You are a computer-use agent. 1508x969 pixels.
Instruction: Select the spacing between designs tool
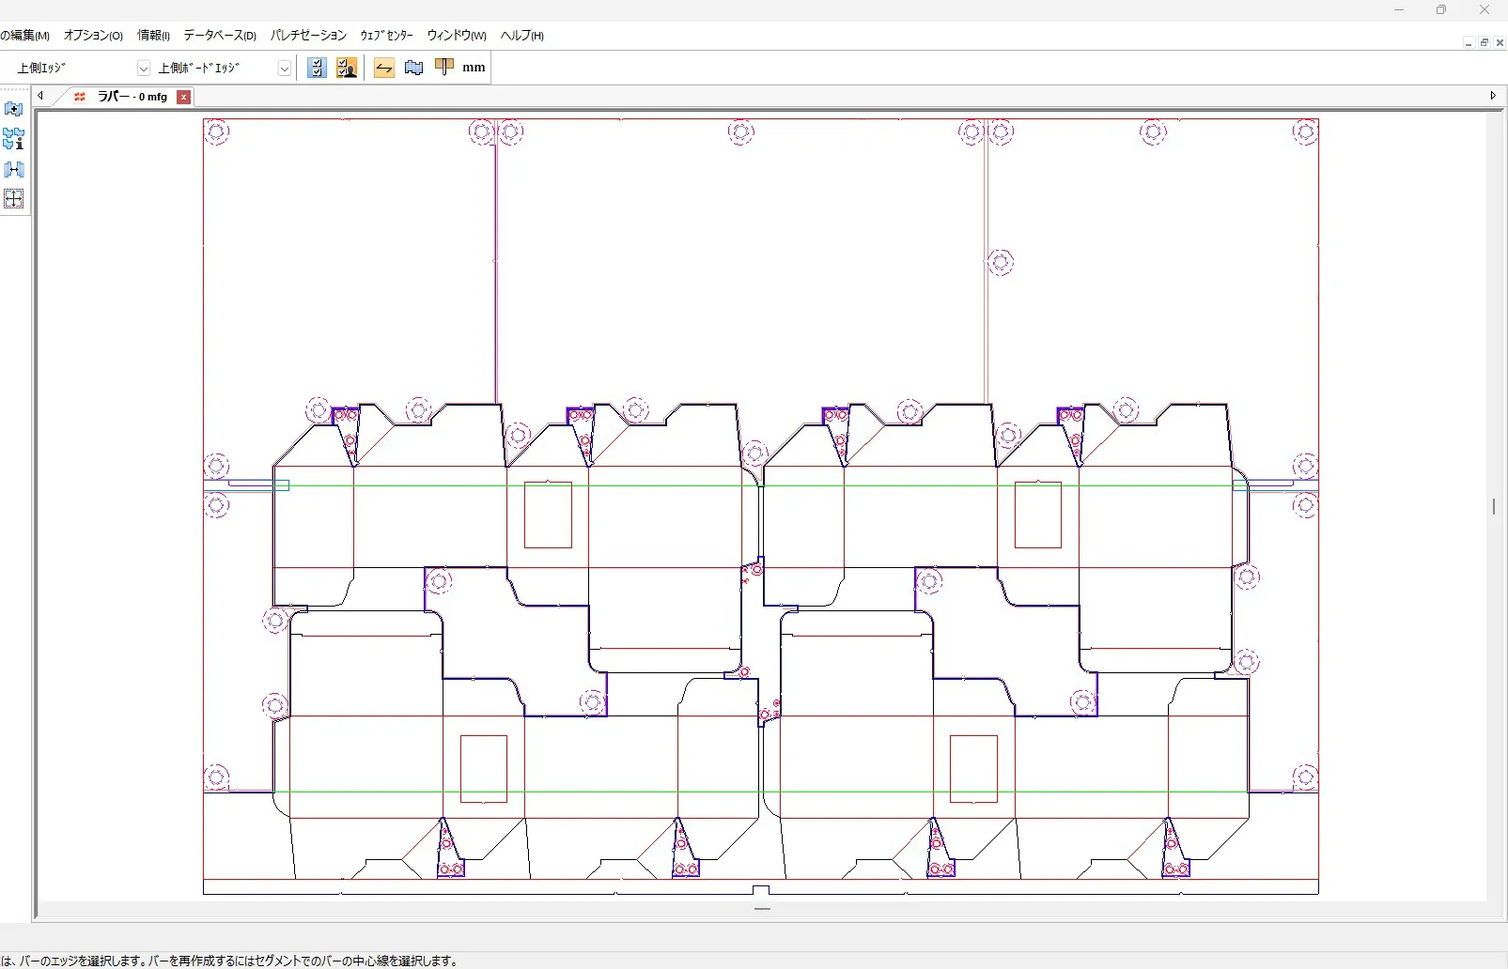[x=13, y=170]
